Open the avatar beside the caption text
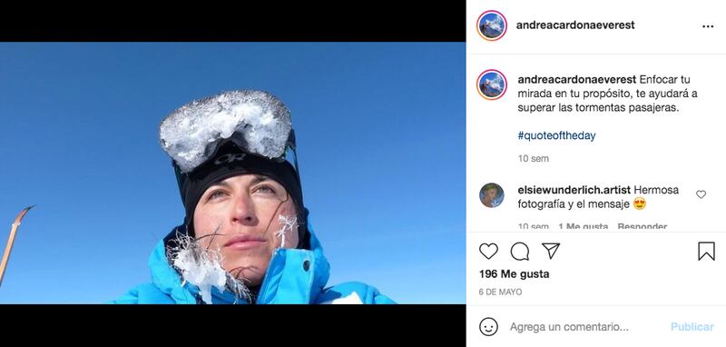 tap(491, 84)
